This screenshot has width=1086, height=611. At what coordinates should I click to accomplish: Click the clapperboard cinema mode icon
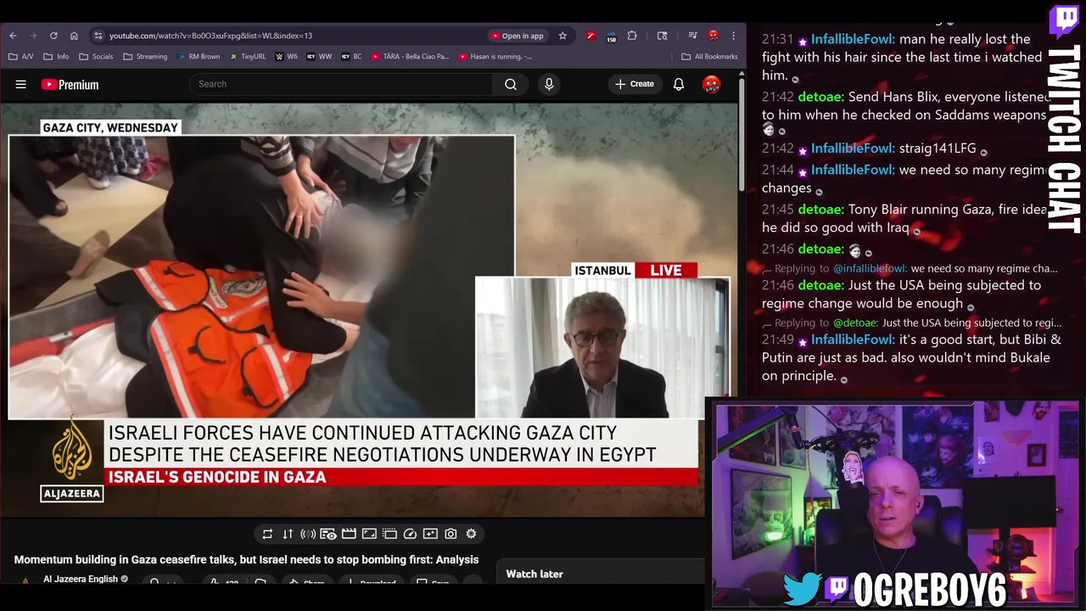pyautogui.click(x=349, y=534)
